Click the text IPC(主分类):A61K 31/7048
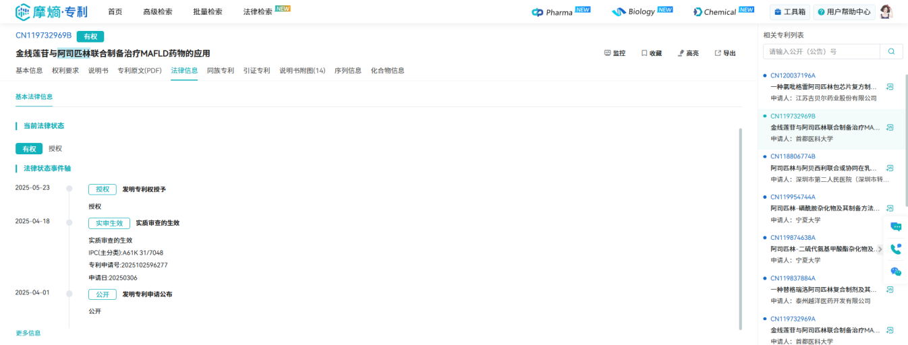This screenshot has height=345, width=908. (x=125, y=253)
